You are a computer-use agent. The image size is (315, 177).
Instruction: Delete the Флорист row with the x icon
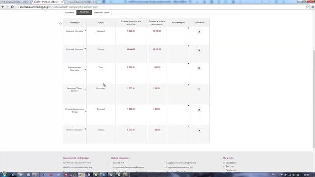coord(199,110)
